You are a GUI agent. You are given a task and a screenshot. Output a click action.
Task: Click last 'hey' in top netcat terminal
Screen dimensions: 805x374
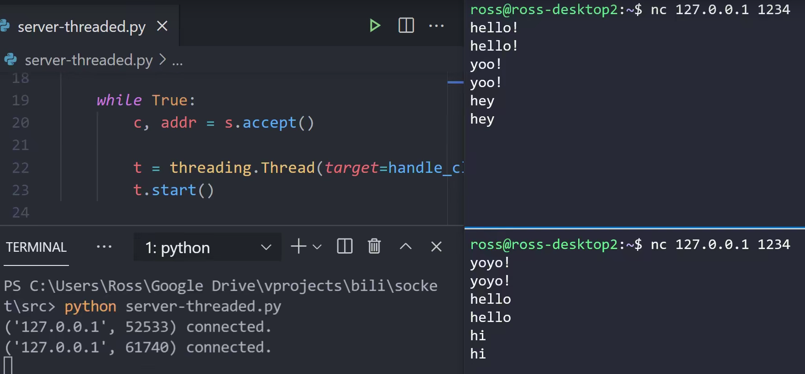[x=482, y=119]
